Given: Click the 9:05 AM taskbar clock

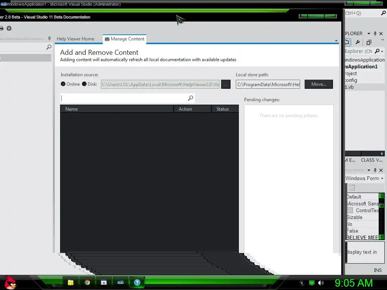Looking at the screenshot, I should 353,283.
